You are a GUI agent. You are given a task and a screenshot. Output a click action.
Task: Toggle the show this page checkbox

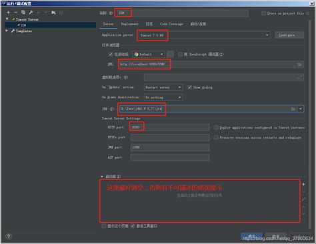tap(103, 226)
